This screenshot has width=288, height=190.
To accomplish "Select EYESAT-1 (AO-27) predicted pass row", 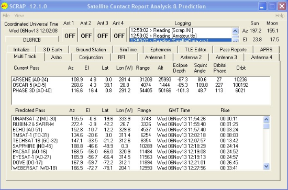I will click(x=137, y=157).
